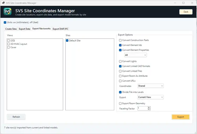Click the Views list label
This screenshot has width=197, height=134.
[x=10, y=35]
